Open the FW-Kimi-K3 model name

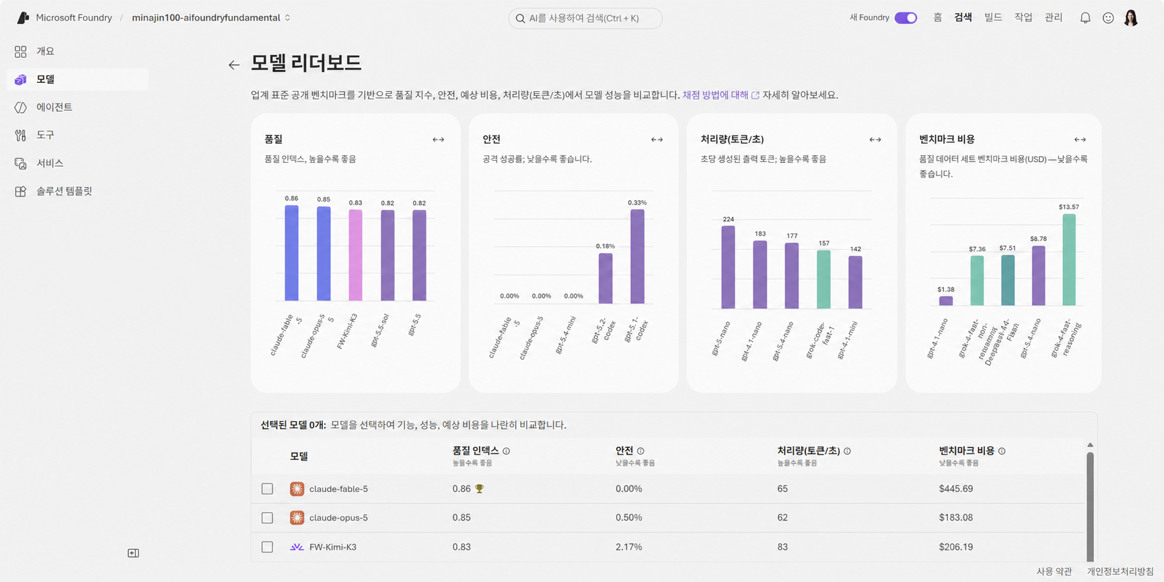coord(333,547)
